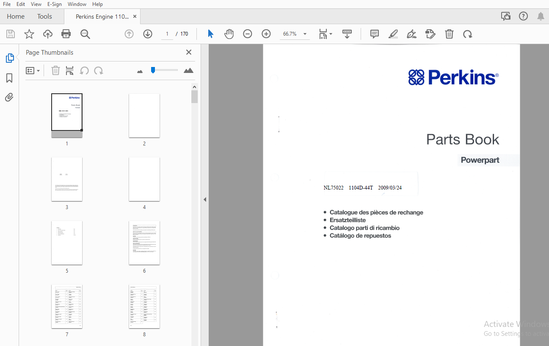
Task: Select page 8 thumbnail
Action: [144, 306]
